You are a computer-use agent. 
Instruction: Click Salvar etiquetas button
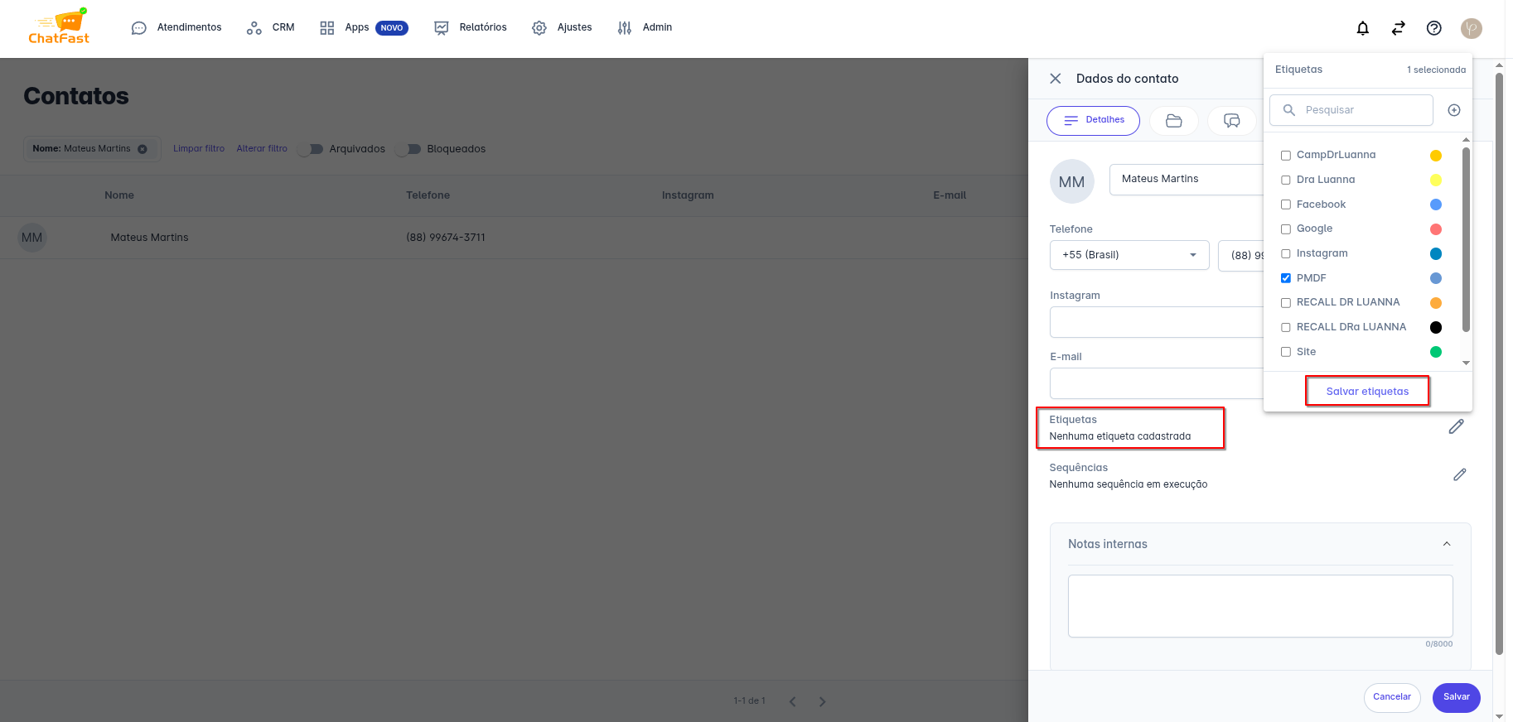tap(1367, 392)
